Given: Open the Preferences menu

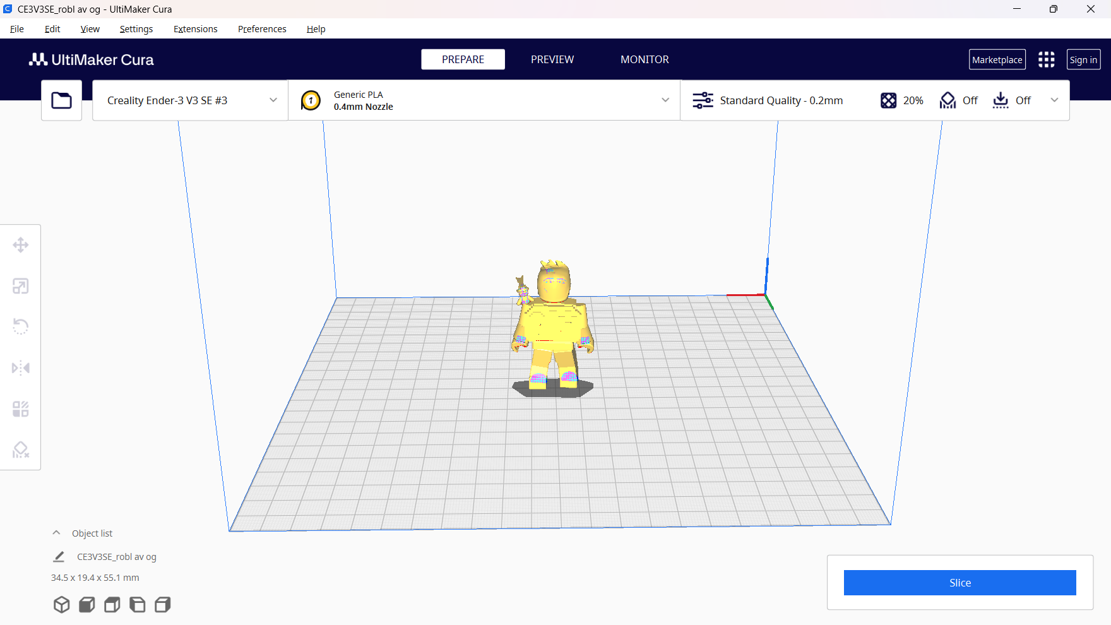Looking at the screenshot, I should (x=262, y=29).
